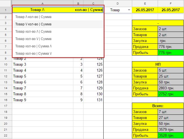Click date 26.05.2017 in cell F1

[171, 10]
